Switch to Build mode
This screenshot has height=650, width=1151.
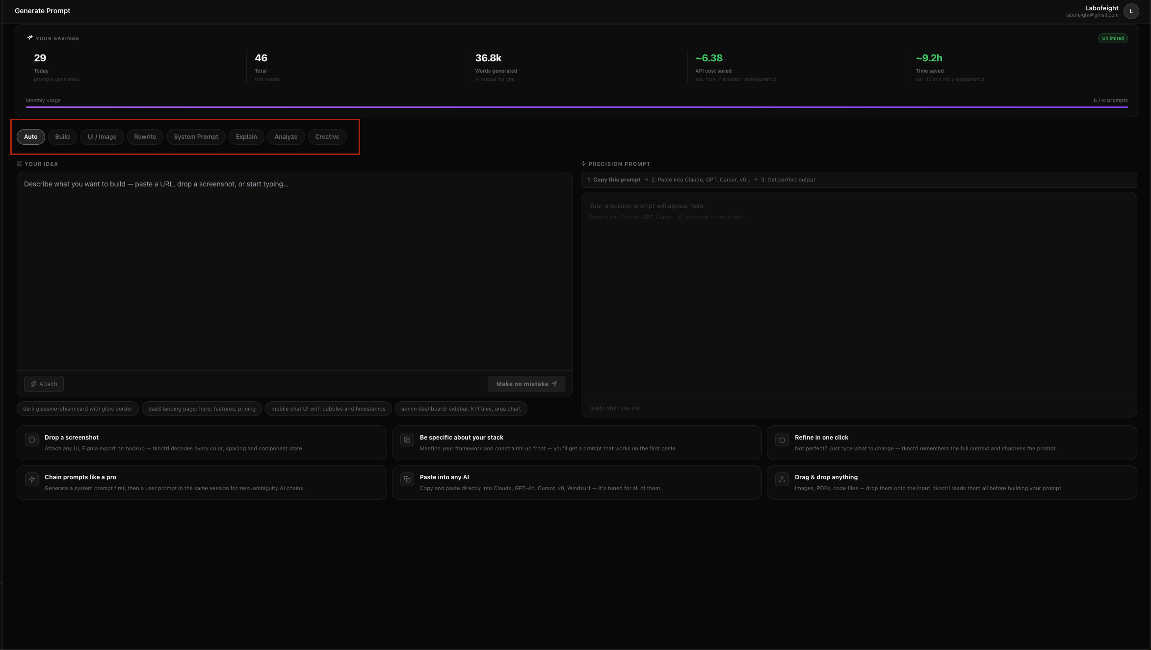coord(62,137)
